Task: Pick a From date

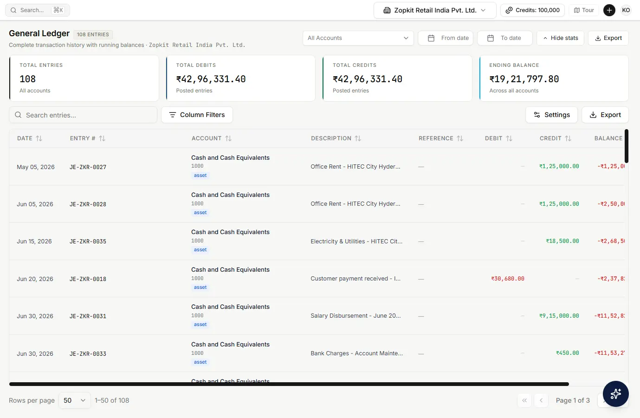Action: pyautogui.click(x=446, y=38)
